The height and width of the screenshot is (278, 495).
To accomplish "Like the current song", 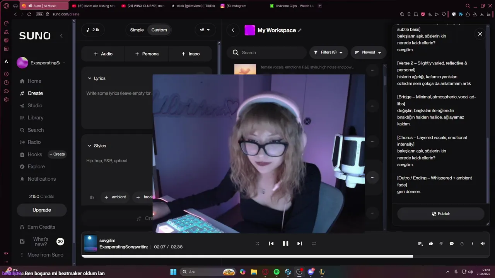I will tap(431, 244).
